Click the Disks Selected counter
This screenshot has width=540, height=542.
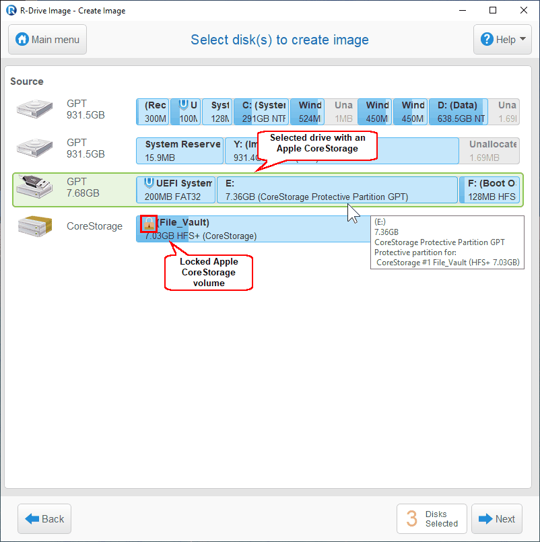click(x=432, y=518)
